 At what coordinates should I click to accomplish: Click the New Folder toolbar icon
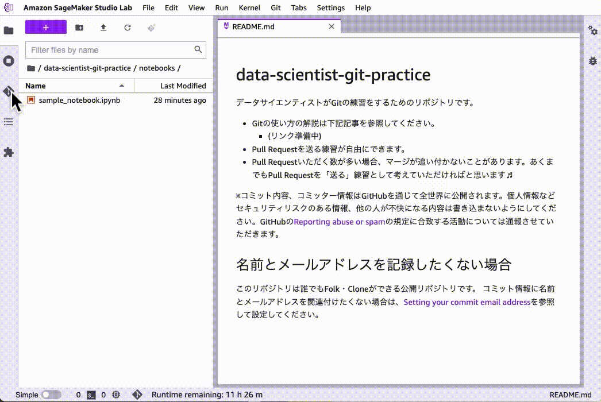coord(79,28)
